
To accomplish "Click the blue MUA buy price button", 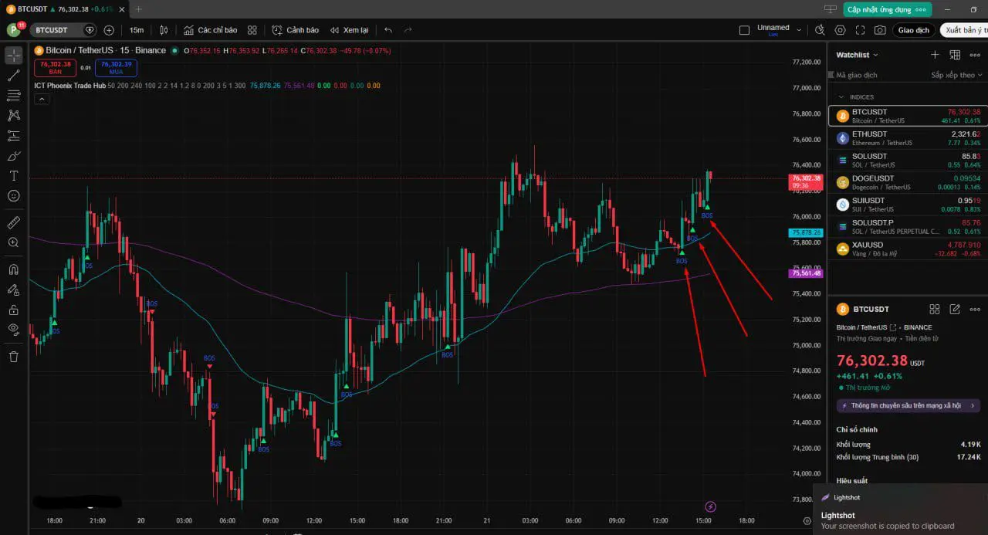I will pyautogui.click(x=117, y=68).
